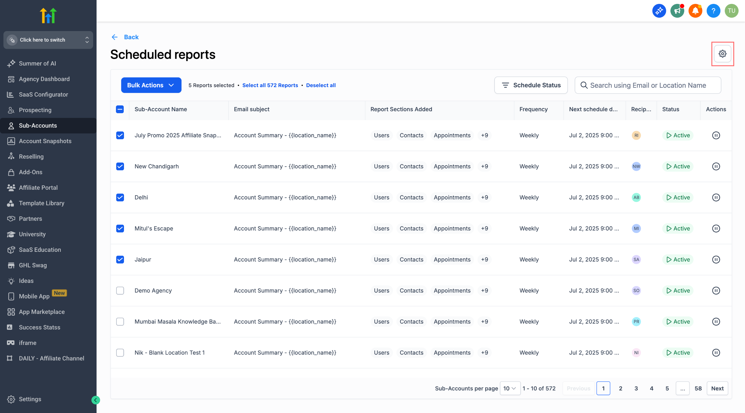
Task: Expand the Click here to switch selector
Action: [48, 40]
